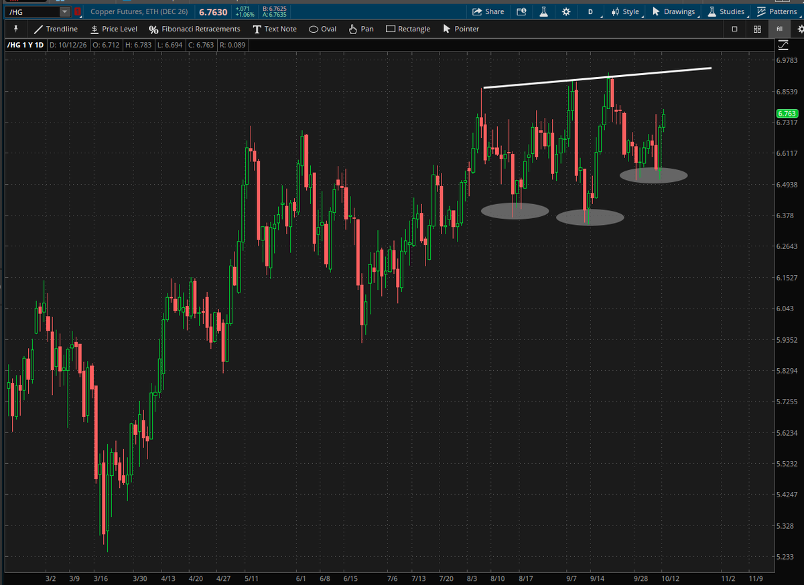The image size is (804, 585).
Task: Pin the drawing toolbar with pushpin
Action: tap(15, 29)
